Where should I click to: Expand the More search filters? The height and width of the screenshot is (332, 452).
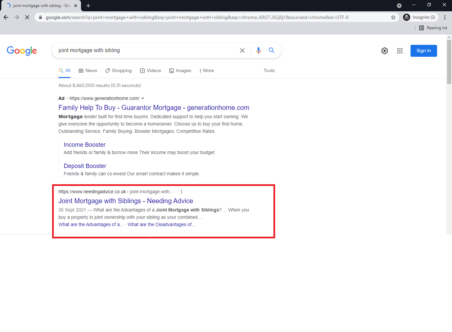pos(206,71)
